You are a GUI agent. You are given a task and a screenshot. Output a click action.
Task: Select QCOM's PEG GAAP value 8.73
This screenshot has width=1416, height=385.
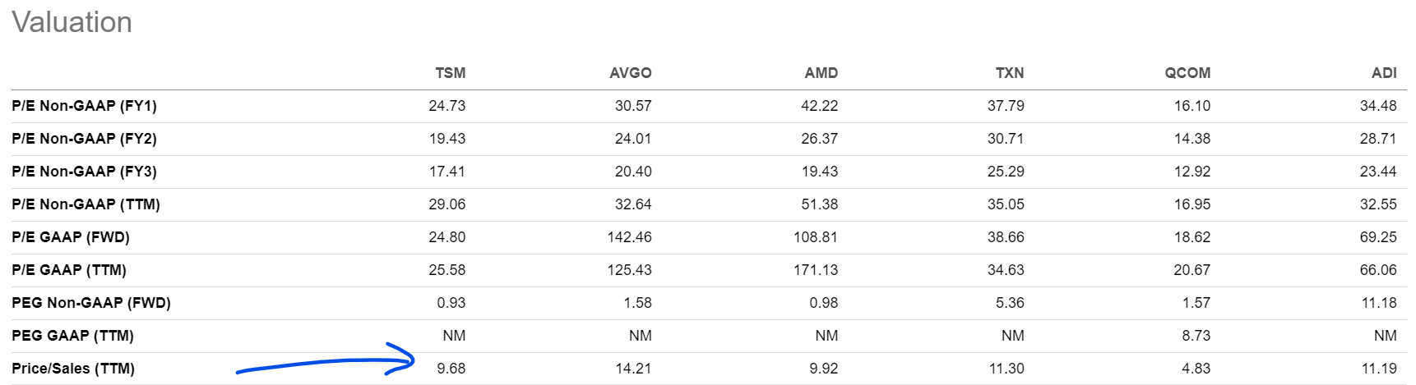(x=1196, y=336)
